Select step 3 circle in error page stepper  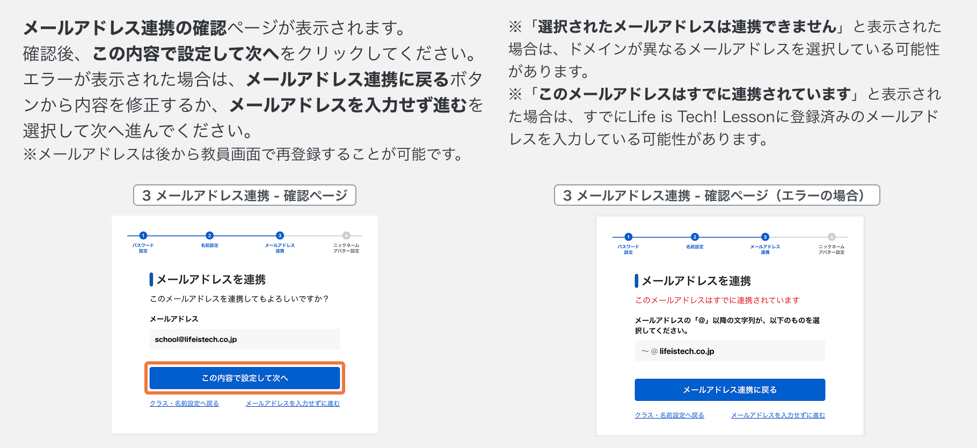pos(765,237)
